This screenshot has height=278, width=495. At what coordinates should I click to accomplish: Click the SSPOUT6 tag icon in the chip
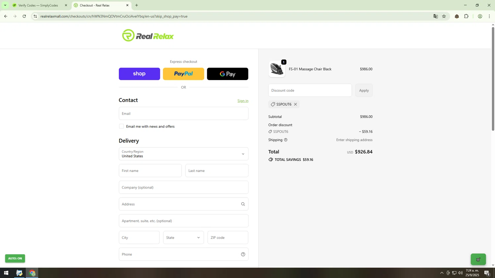tap(273, 104)
